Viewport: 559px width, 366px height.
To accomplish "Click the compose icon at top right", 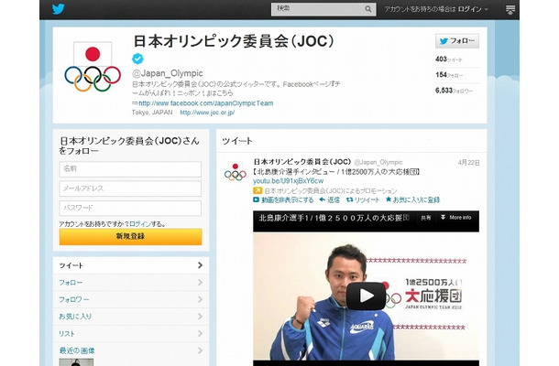I will pos(510,10).
